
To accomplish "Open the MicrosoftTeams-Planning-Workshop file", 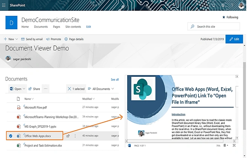I will pos(51,117).
